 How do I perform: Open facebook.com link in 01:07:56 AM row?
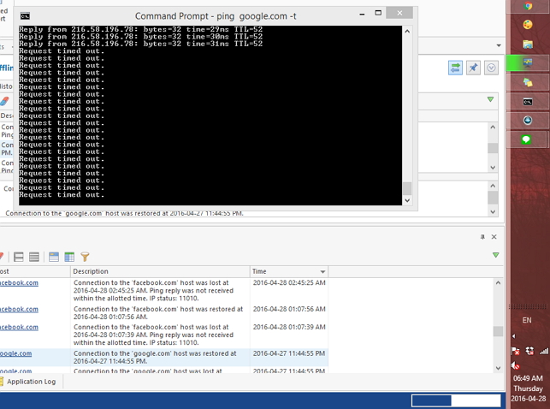(x=19, y=310)
